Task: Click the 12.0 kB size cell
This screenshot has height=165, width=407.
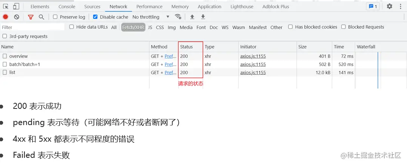Action: pyautogui.click(x=323, y=73)
